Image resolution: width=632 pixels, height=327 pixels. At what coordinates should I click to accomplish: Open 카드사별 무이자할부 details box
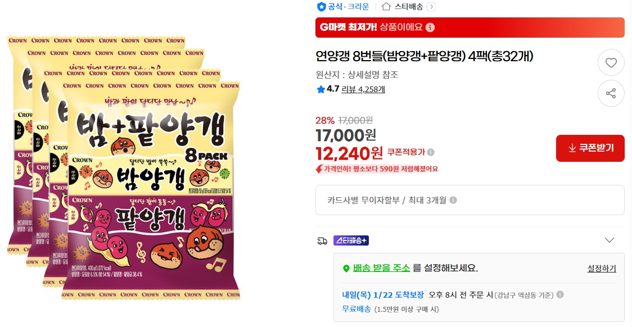pos(470,200)
